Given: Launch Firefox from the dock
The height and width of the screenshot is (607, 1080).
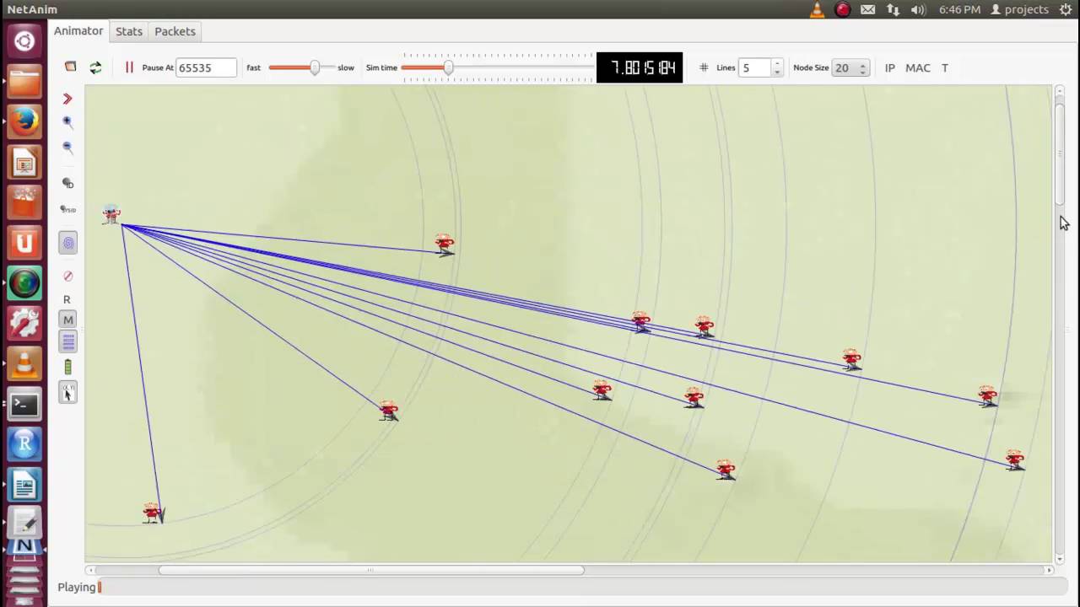Looking at the screenshot, I should click(x=24, y=121).
